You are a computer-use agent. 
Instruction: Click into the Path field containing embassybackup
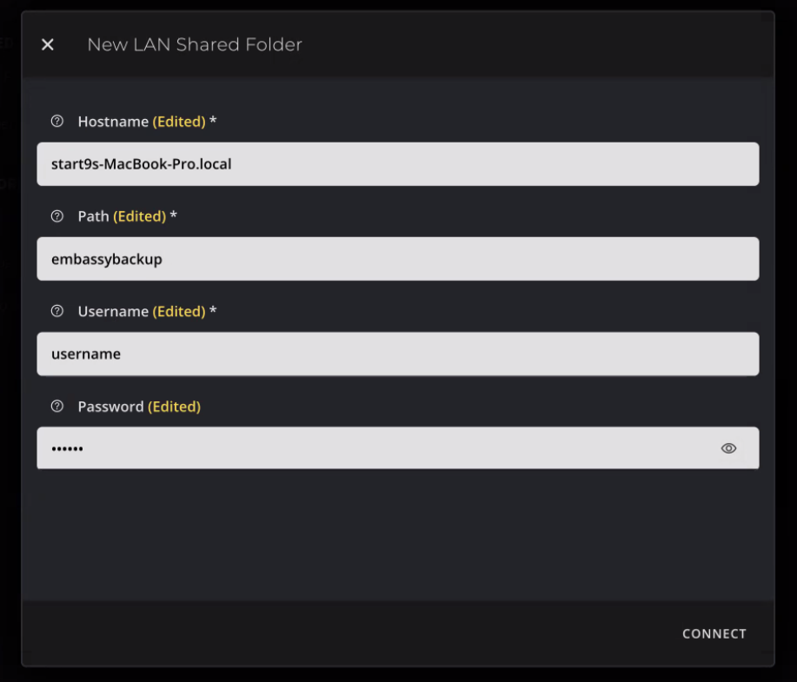pos(397,259)
